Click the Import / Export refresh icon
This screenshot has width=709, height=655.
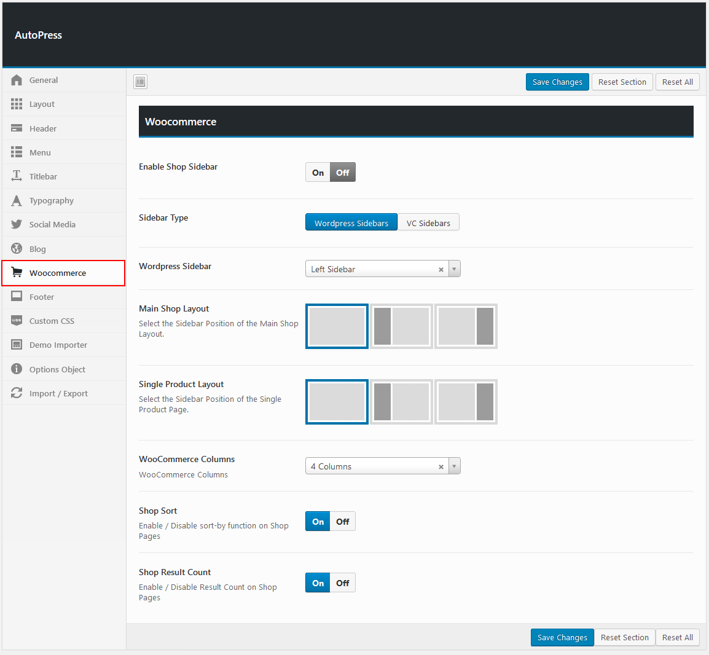point(17,393)
